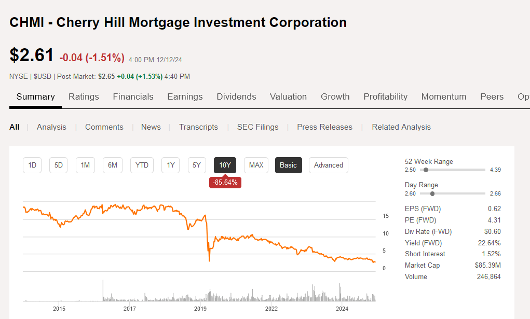This screenshot has width=530, height=319.
Task: Show year-to-date chart via YTD
Action: pos(142,165)
